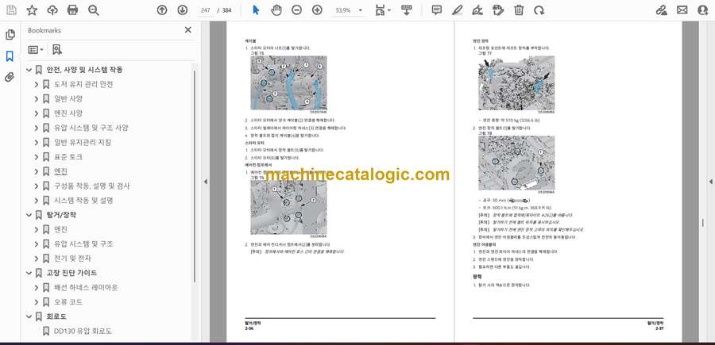Click the zoom in plus icon
715x345 pixels.
click(317, 10)
